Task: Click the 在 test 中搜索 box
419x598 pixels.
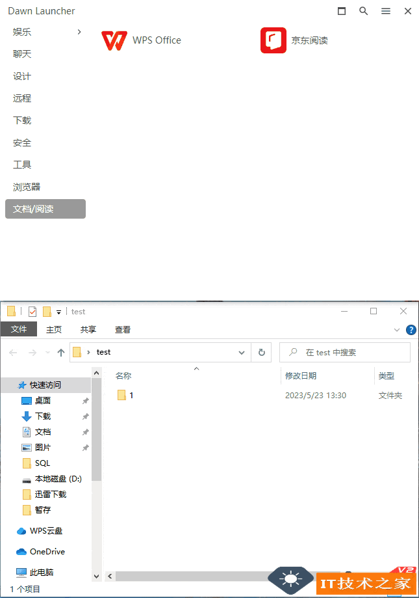Action: click(x=345, y=353)
